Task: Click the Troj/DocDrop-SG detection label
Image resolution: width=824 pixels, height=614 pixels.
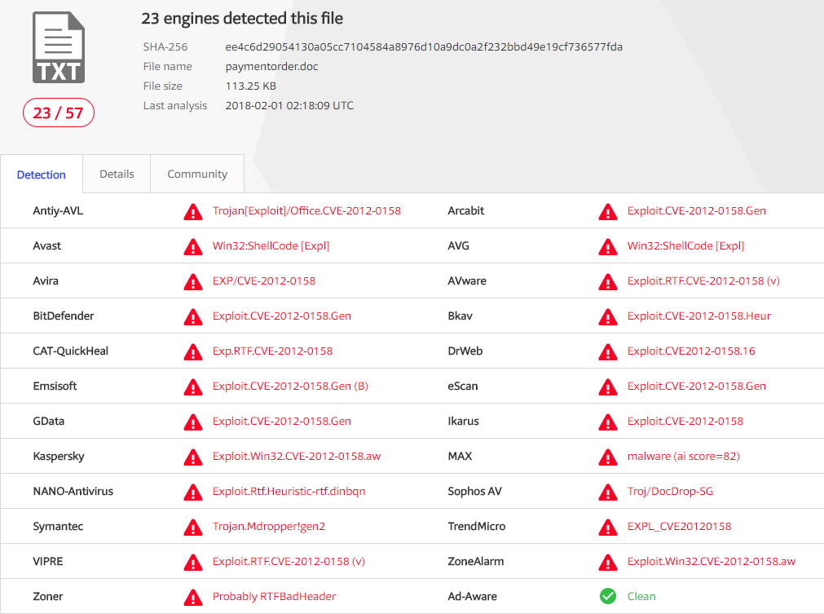Action: coord(671,491)
